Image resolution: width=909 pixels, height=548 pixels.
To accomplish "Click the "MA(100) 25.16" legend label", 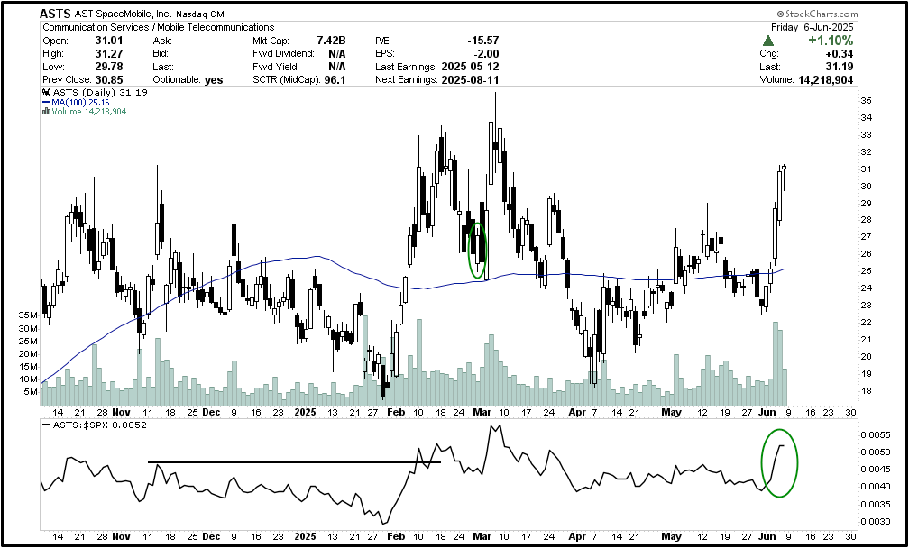I will (80, 103).
